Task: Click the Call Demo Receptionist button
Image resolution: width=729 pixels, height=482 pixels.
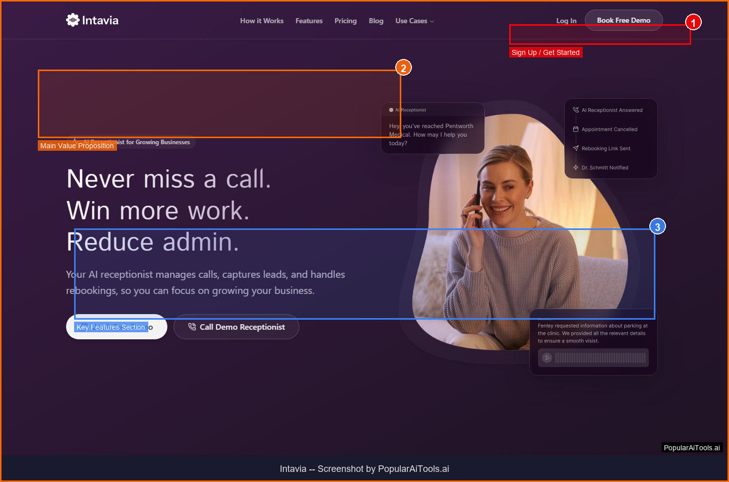Action: click(x=236, y=327)
